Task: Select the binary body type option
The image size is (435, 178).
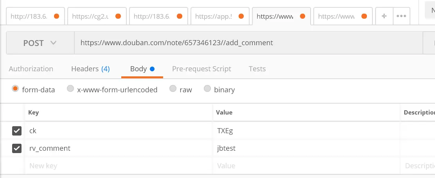Action: click(x=207, y=89)
